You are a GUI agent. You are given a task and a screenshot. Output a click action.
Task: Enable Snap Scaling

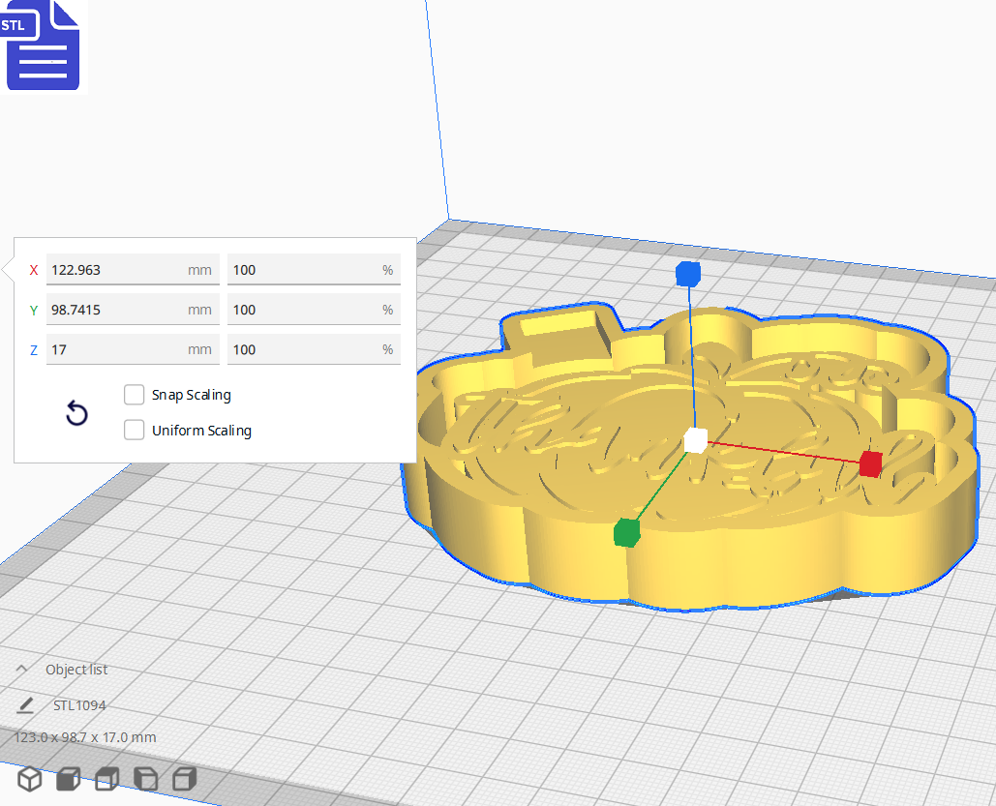[134, 395]
